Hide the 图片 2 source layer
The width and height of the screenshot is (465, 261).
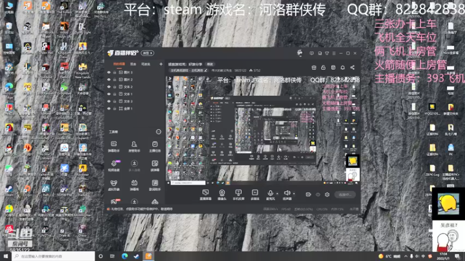pos(109,79)
